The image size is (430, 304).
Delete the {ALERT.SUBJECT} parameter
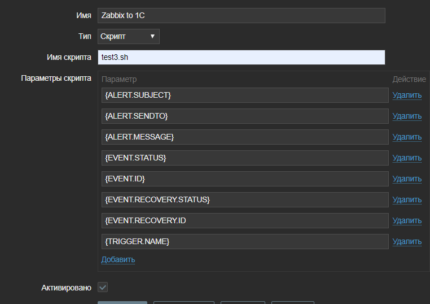407,95
